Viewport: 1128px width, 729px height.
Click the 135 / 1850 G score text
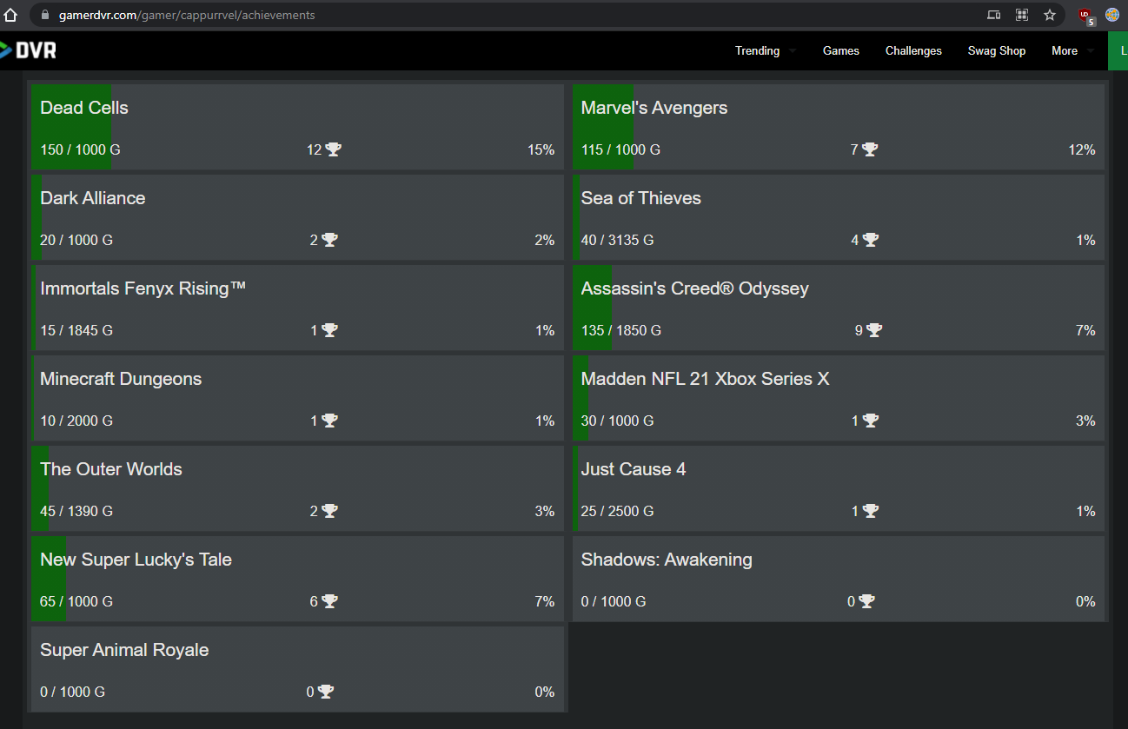click(x=621, y=330)
